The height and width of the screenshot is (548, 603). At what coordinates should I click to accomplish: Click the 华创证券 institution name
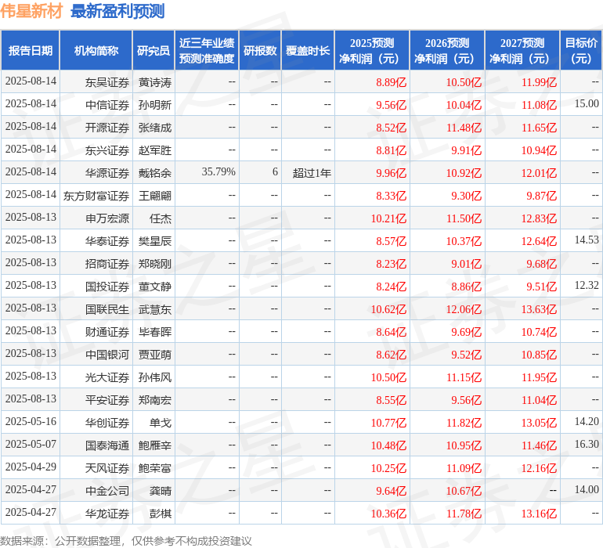(107, 422)
